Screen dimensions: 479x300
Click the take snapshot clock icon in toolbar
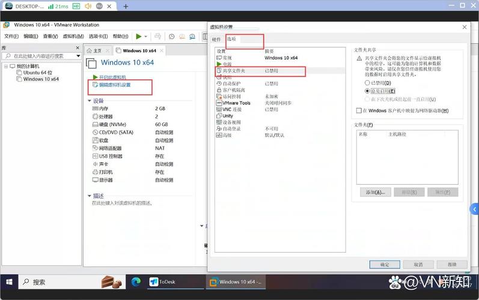click(x=171, y=36)
